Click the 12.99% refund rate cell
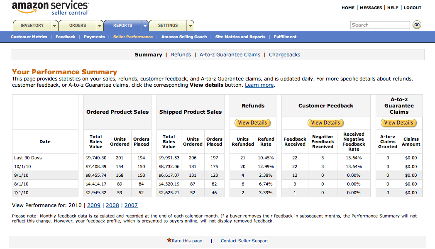Viewport: 435px width, 249px height. (x=266, y=167)
